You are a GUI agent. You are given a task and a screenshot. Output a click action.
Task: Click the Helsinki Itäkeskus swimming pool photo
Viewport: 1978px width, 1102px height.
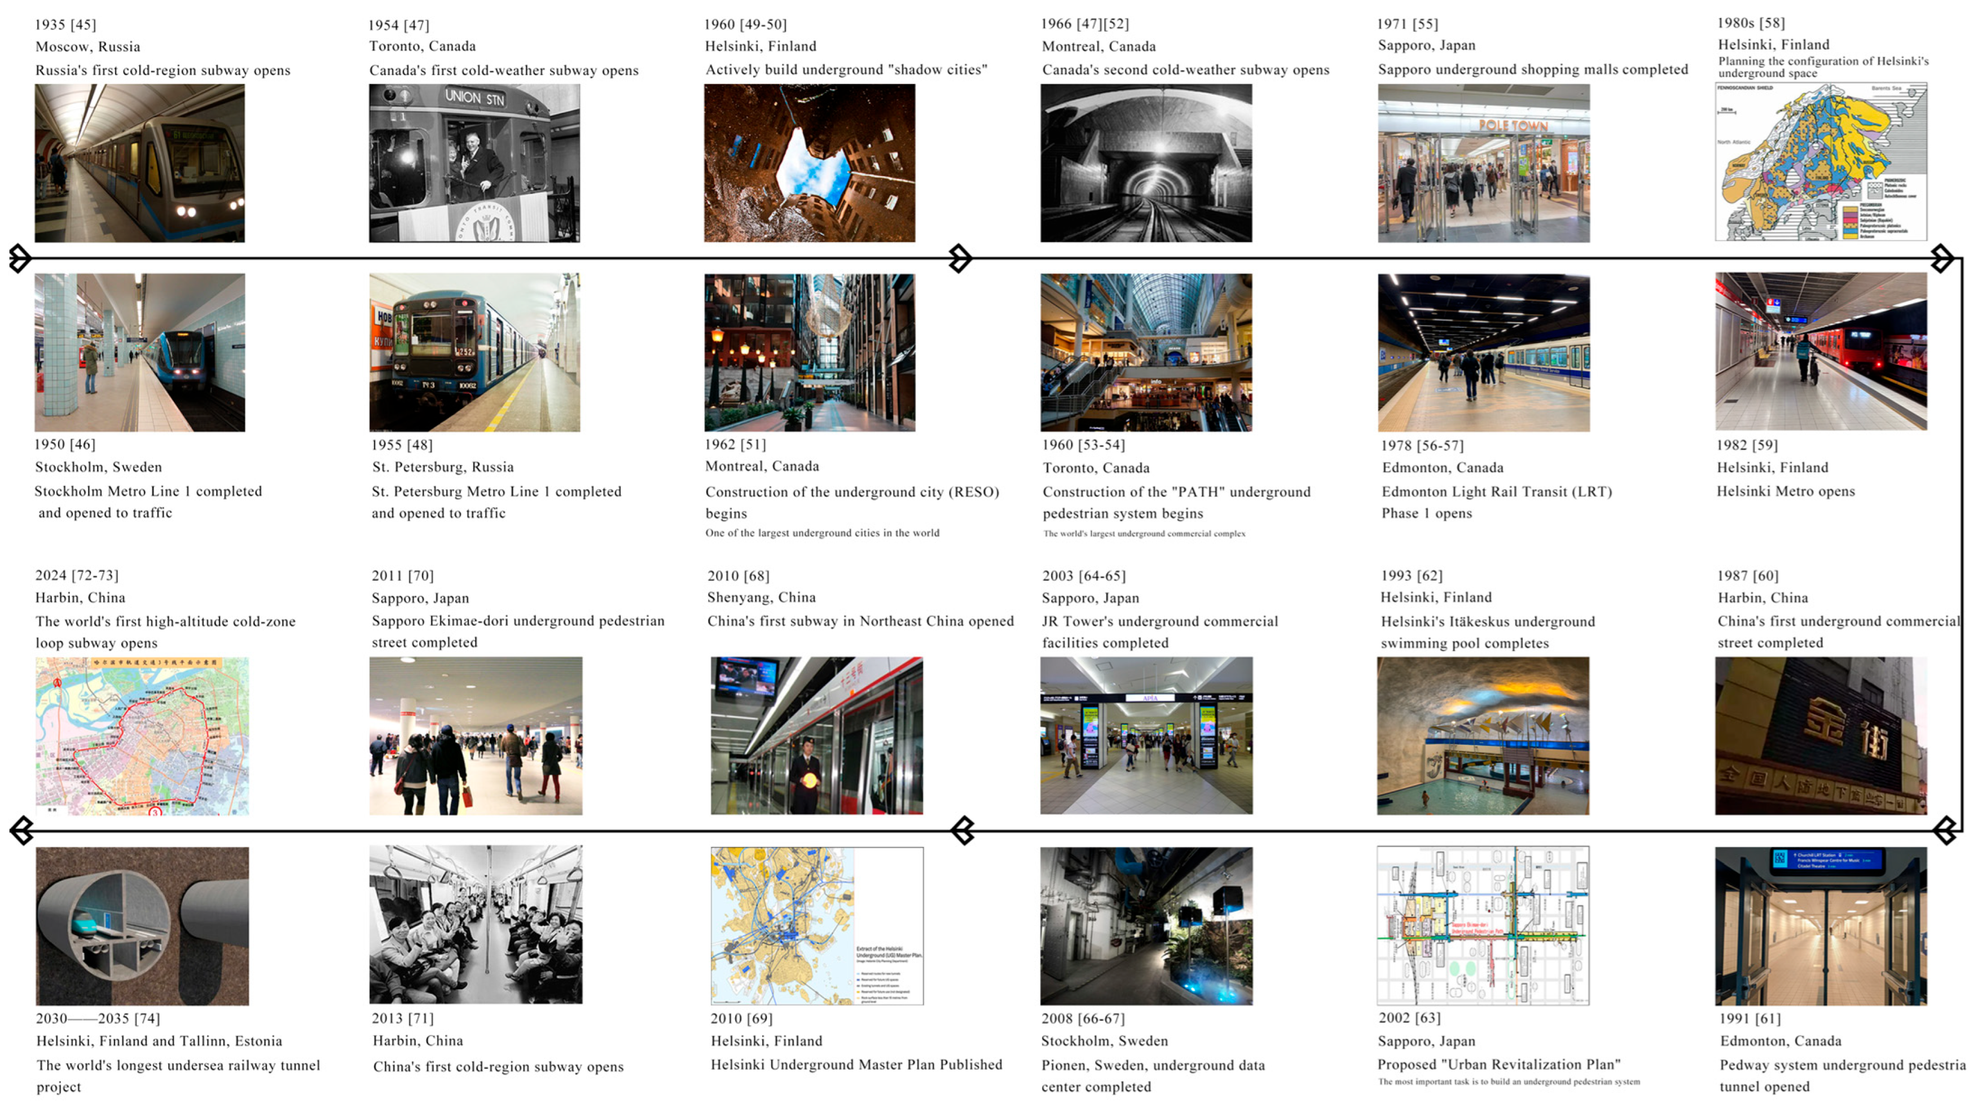click(x=1483, y=736)
